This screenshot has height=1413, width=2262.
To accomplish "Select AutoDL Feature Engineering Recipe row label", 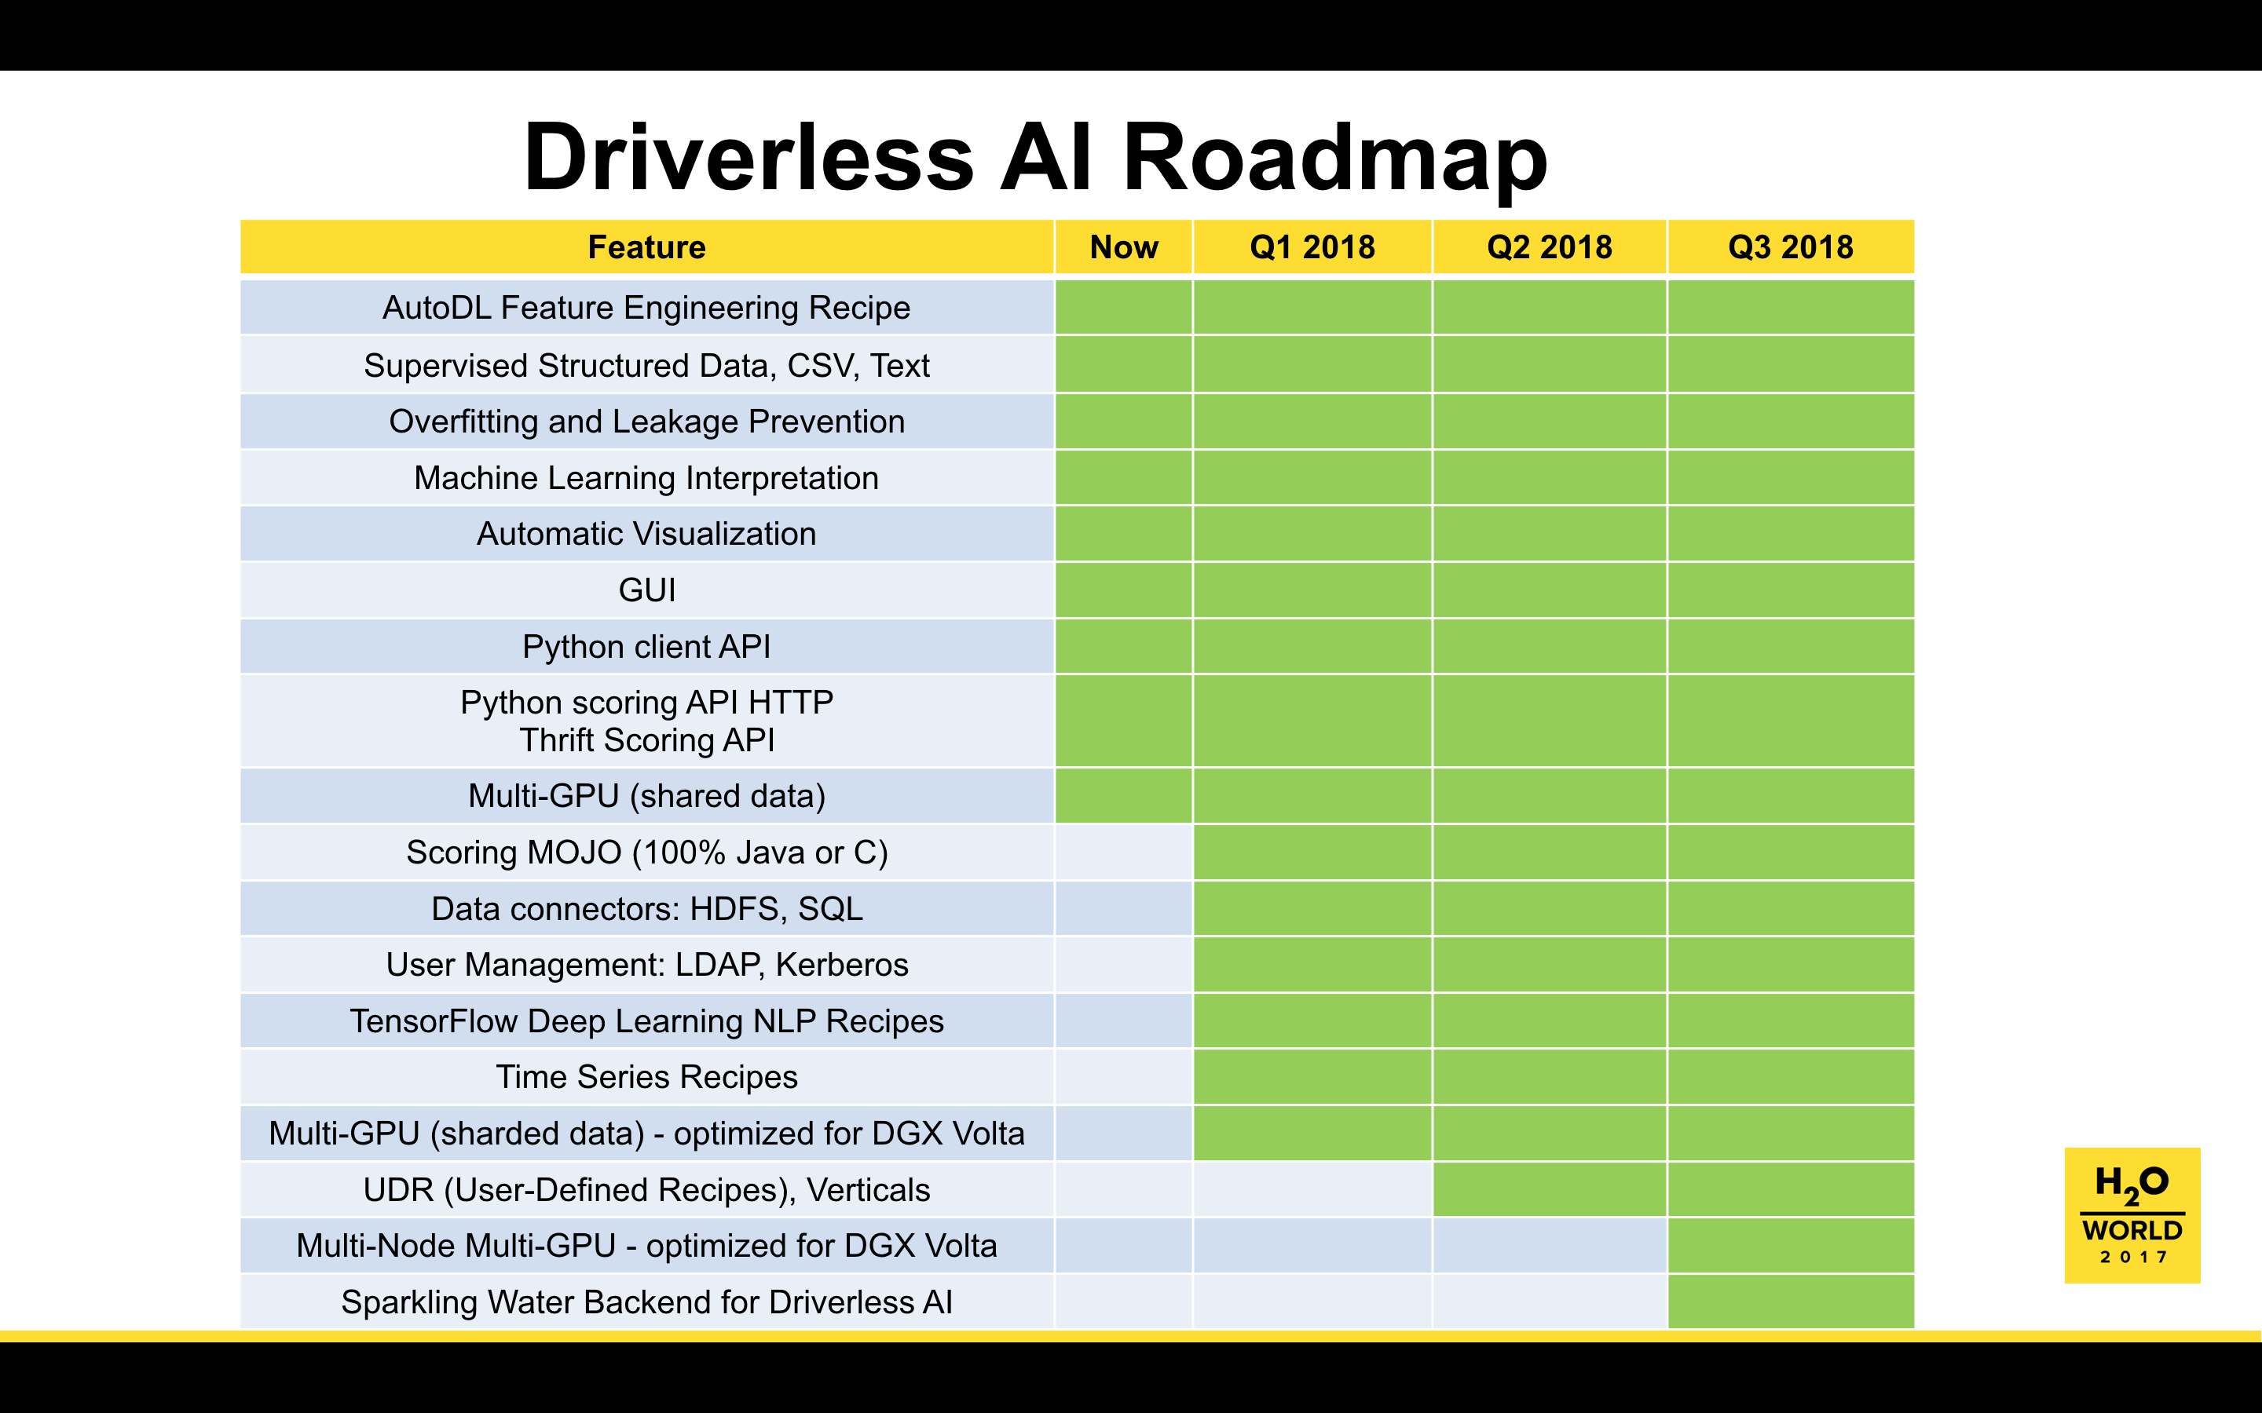I will [x=646, y=308].
